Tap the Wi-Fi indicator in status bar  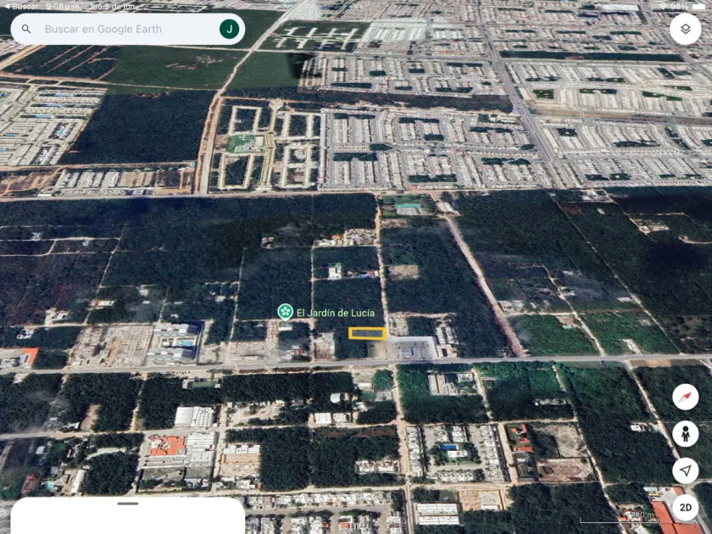click(662, 6)
